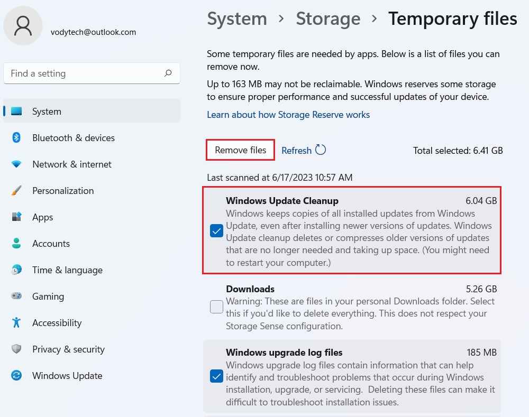Open Privacy & security settings

coord(92,349)
